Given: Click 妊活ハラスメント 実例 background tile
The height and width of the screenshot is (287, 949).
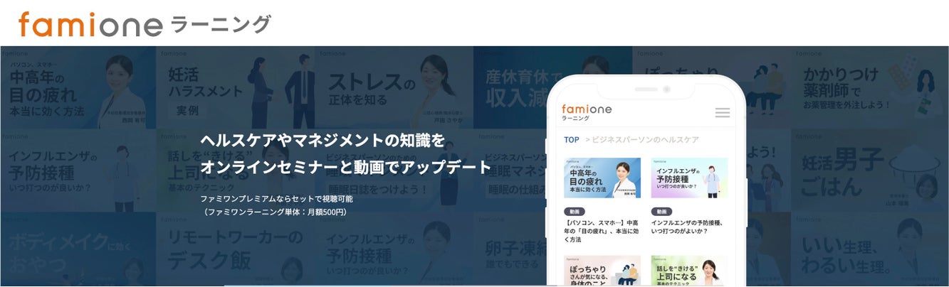Looking at the screenshot, I should click(x=236, y=87).
